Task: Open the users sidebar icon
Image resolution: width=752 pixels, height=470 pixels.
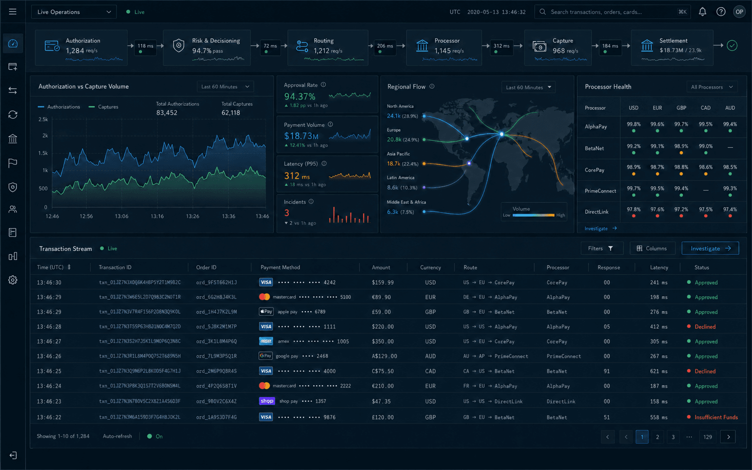Action: click(13, 209)
